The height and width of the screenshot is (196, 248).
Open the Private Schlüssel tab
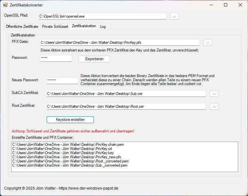tap(55, 27)
